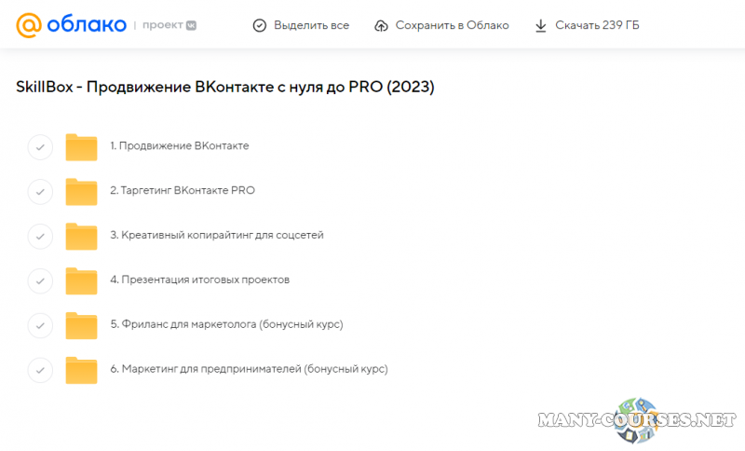The width and height of the screenshot is (745, 451).
Task: Open folder icon for Таргетинг ВКонтакте PRO
Action: pyautogui.click(x=82, y=191)
